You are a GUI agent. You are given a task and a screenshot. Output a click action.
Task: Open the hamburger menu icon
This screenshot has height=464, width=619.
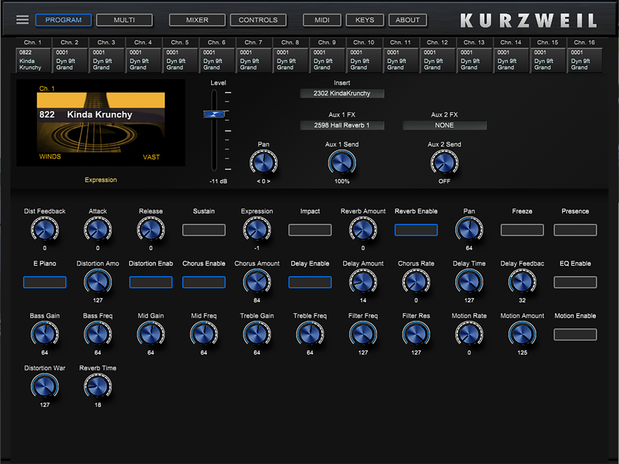click(x=22, y=20)
